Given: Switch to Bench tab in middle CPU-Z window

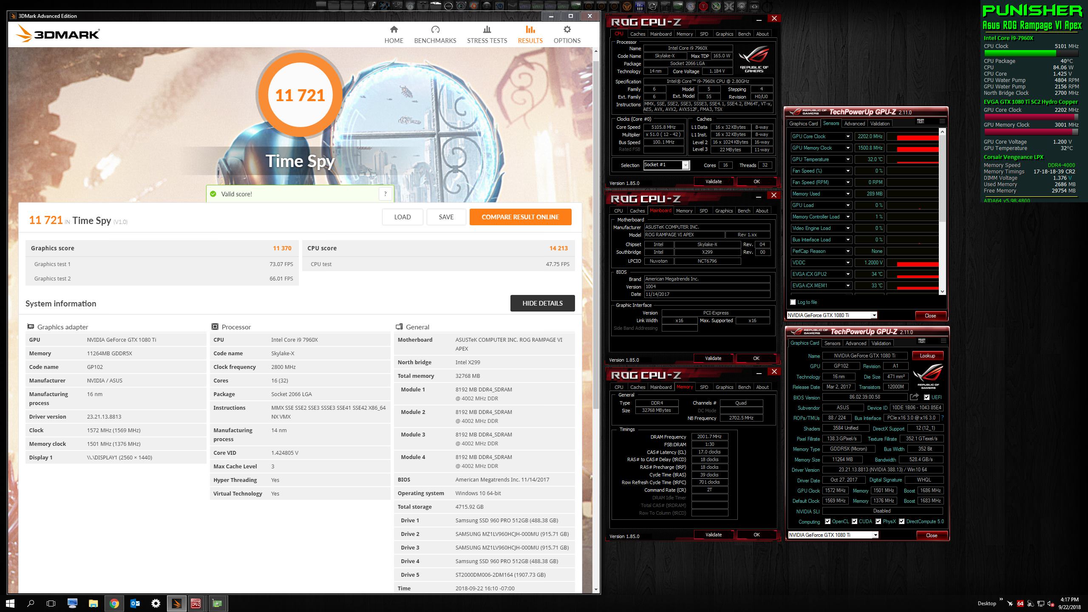Looking at the screenshot, I should click(744, 211).
